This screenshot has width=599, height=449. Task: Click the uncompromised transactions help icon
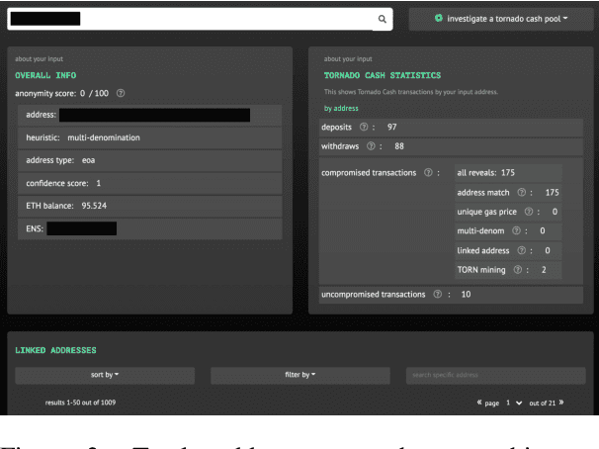click(436, 295)
